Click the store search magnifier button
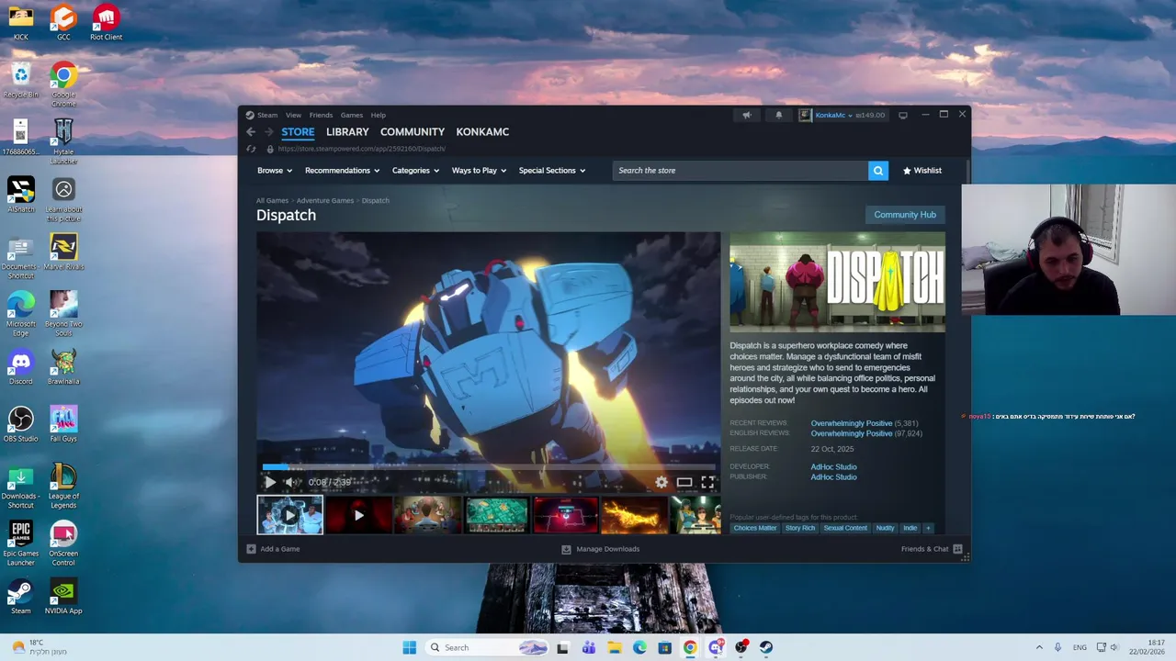The image size is (1176, 661). [x=878, y=171]
